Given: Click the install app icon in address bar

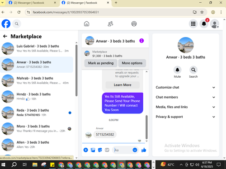Looking at the screenshot, I should 195,12.
